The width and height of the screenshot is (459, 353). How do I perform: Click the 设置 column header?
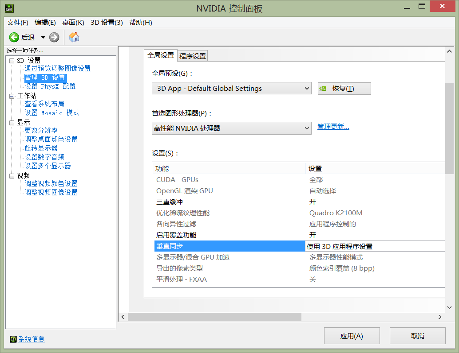pos(375,168)
